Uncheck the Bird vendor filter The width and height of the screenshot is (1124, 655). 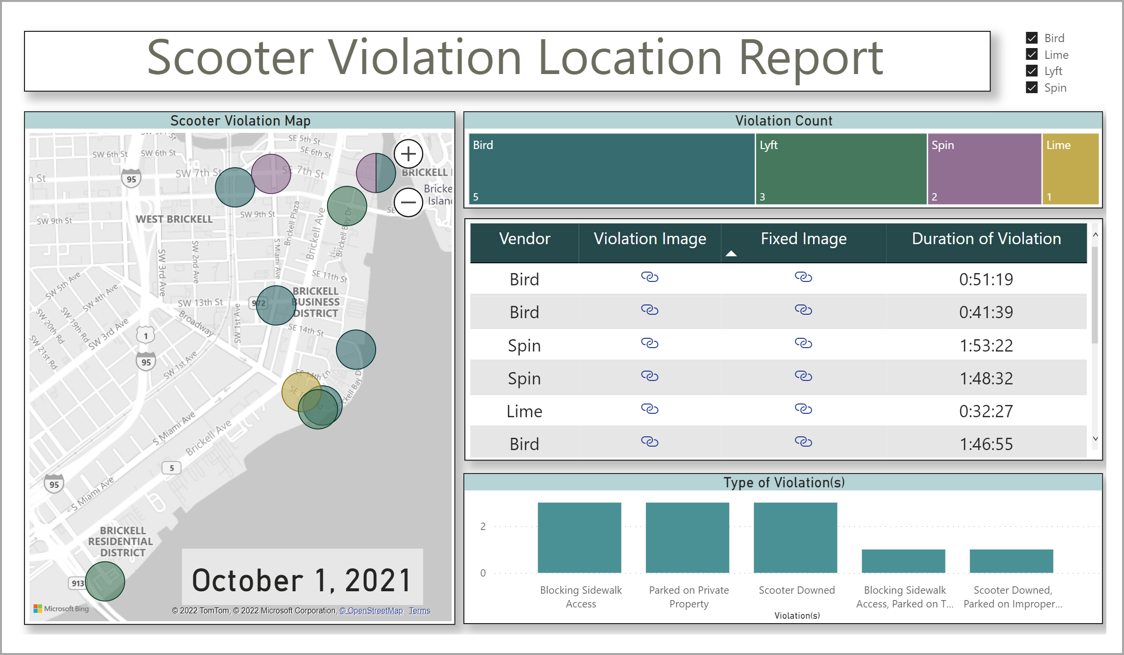pos(1032,38)
